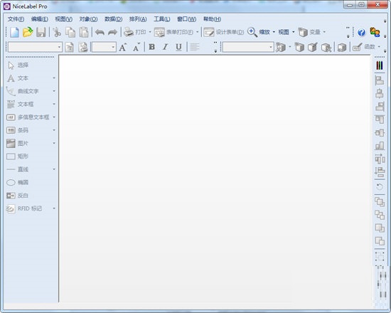Toggle Underline text formatting
Viewport: 391px width, 313px height.
pos(178,47)
